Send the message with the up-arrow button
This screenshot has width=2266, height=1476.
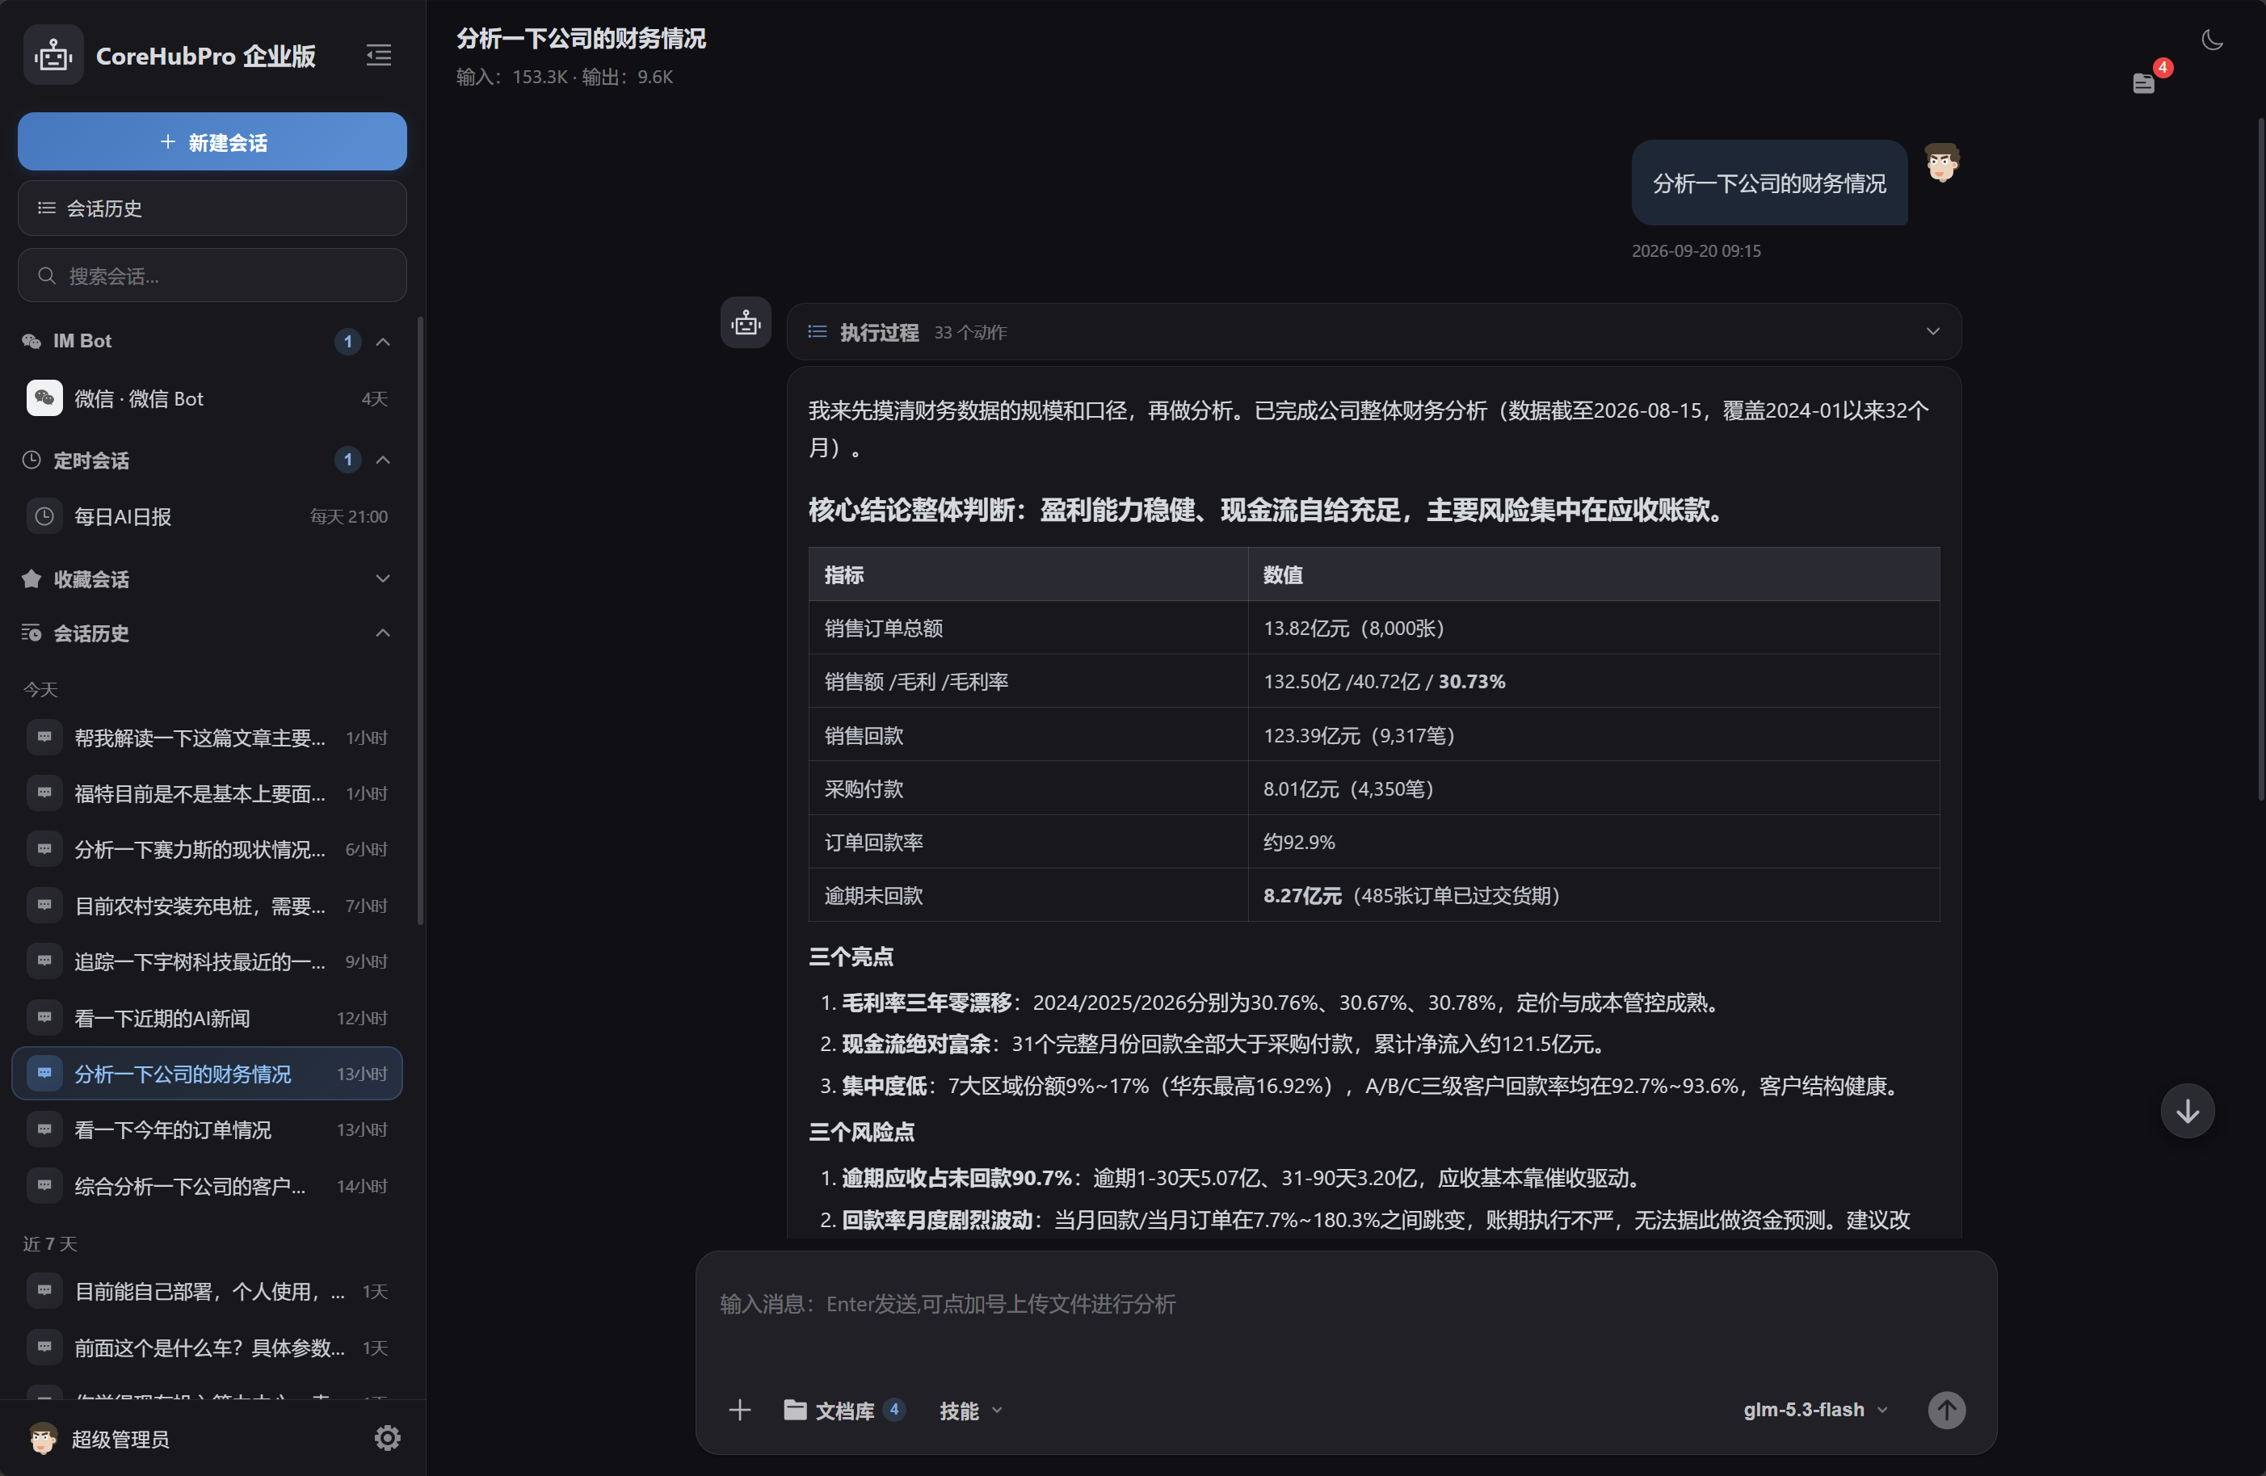tap(1946, 1409)
